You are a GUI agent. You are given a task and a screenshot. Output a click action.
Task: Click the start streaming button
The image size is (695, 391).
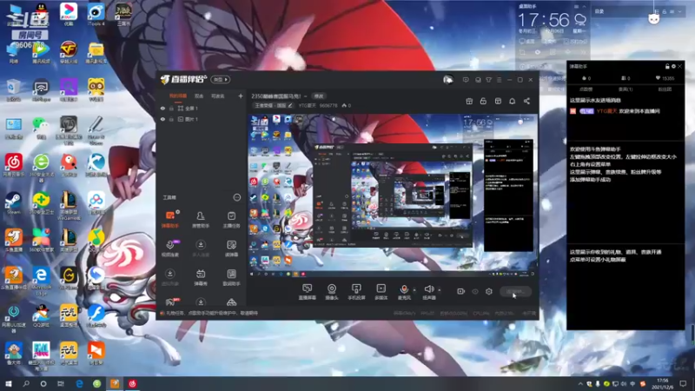point(515,291)
